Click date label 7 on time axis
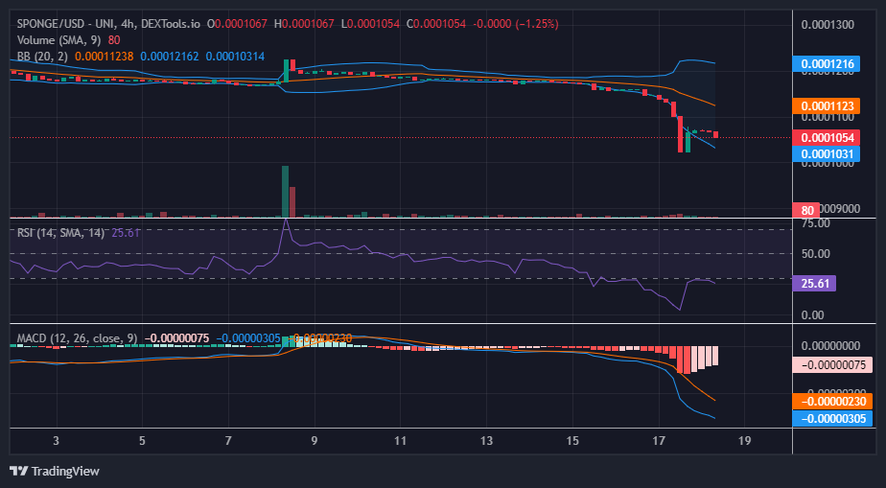 228,441
